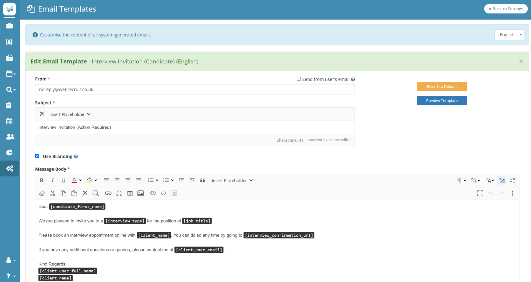Open the English language dropdown

[509, 35]
